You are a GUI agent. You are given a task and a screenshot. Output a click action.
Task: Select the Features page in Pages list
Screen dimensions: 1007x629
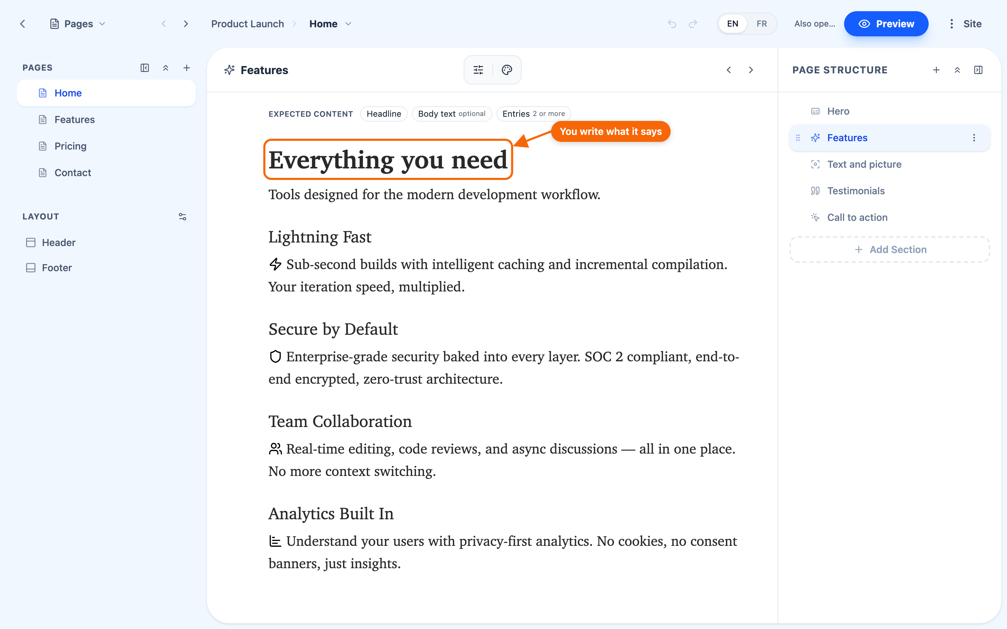(106, 120)
